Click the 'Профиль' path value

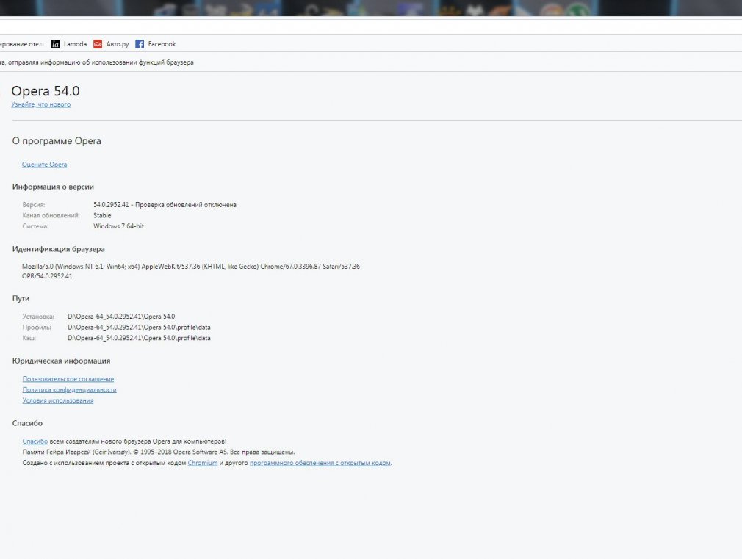point(139,328)
